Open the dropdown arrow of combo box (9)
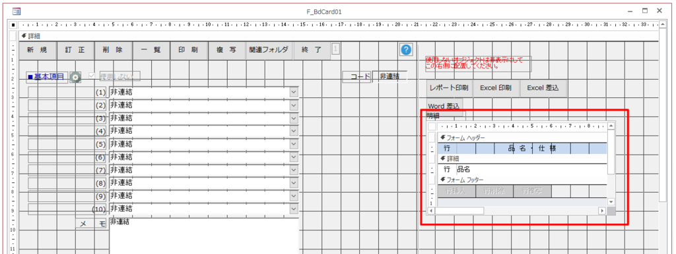The height and width of the screenshot is (254, 676). coord(294,196)
